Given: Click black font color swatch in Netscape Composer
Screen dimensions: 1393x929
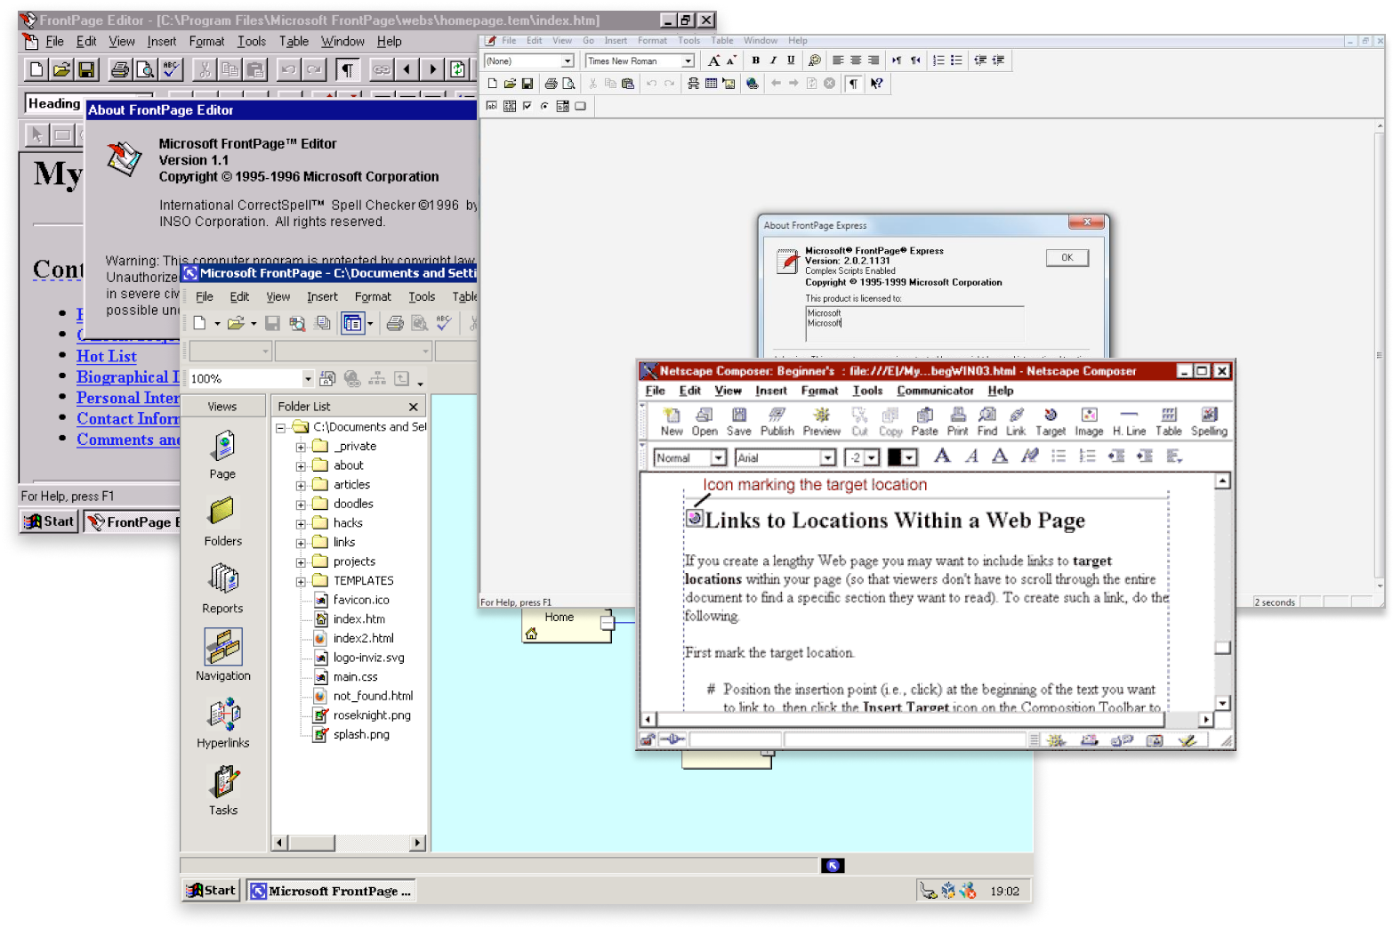Looking at the screenshot, I should tap(895, 457).
